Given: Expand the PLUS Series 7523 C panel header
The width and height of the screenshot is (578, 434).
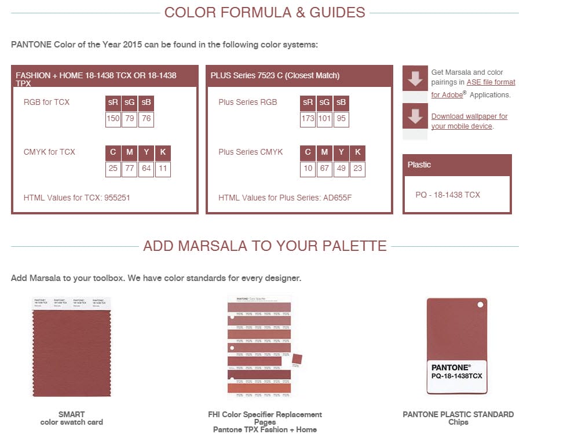Looking at the screenshot, I should 299,75.
